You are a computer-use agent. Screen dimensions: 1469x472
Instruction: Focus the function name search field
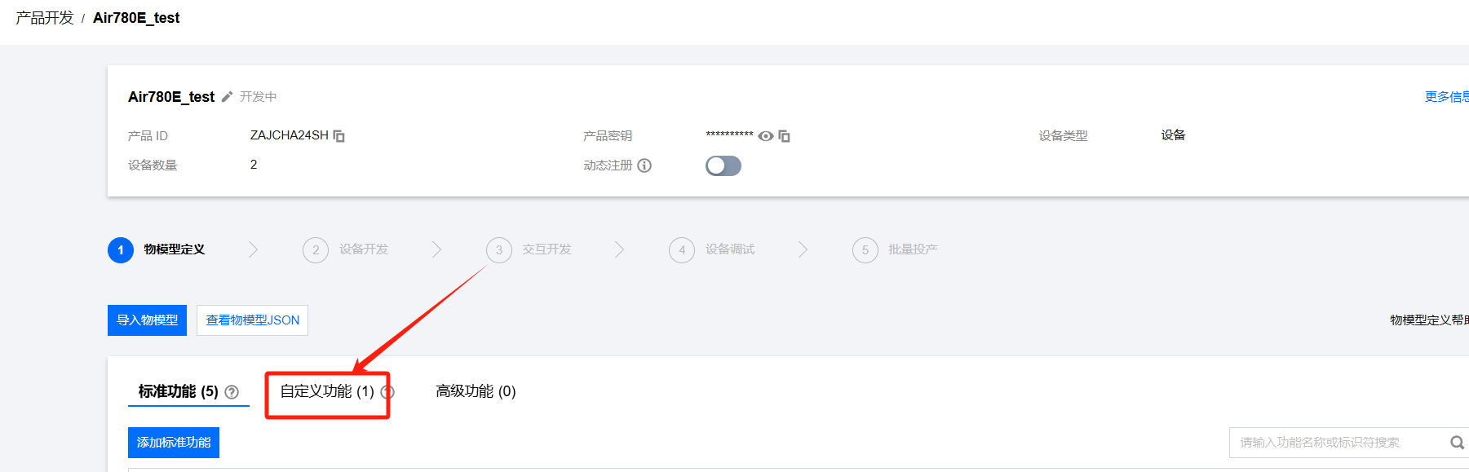click(x=1338, y=443)
